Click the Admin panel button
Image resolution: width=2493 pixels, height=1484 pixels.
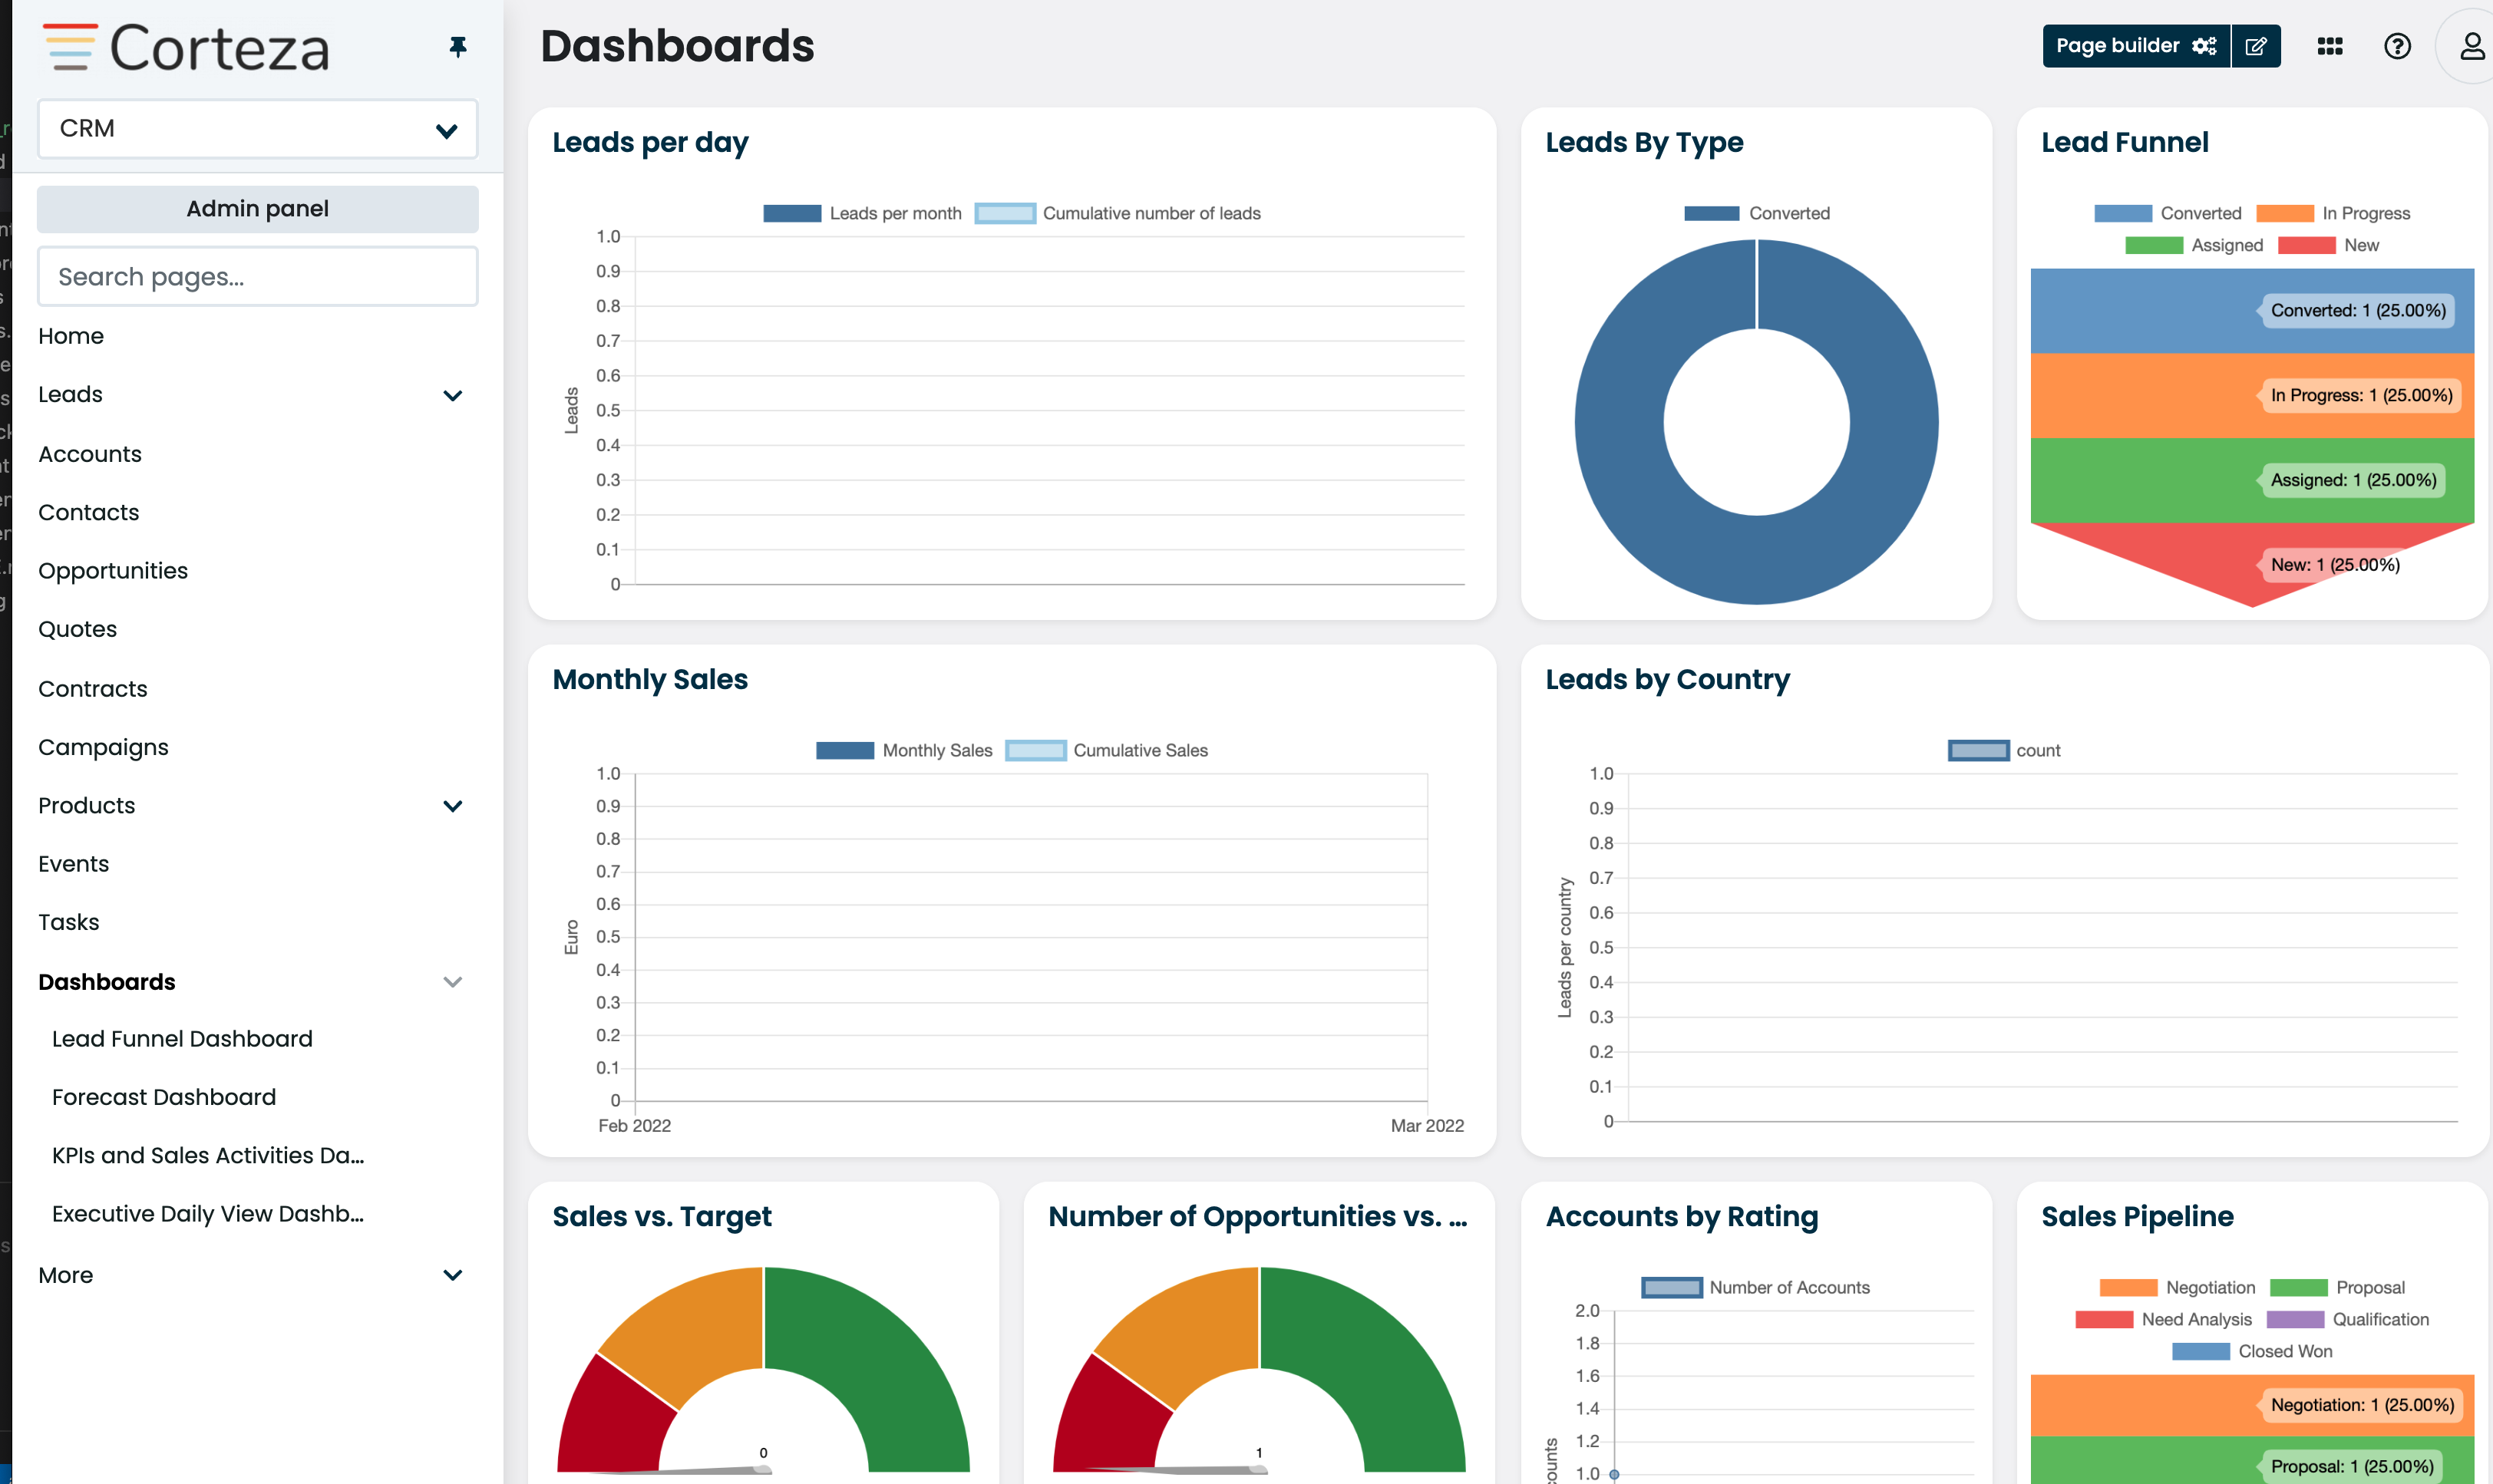point(258,209)
